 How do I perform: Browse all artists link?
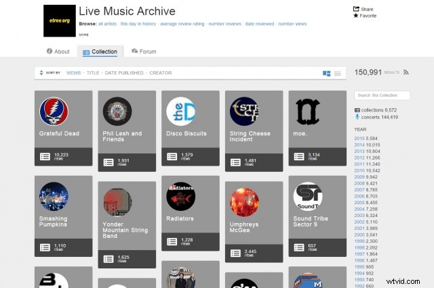coord(107,24)
